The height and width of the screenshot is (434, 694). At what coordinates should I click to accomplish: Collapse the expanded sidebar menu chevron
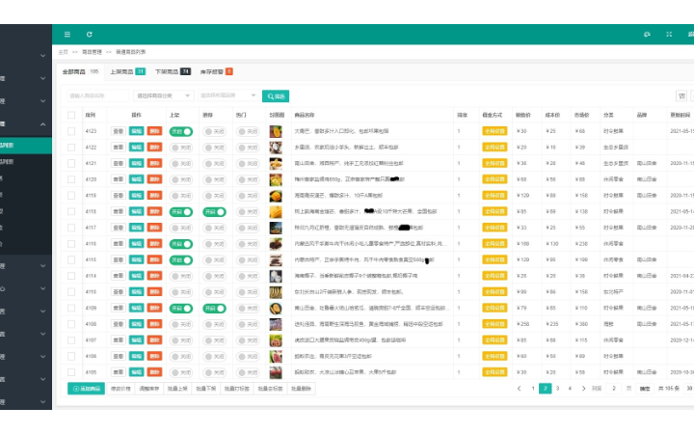(x=42, y=124)
